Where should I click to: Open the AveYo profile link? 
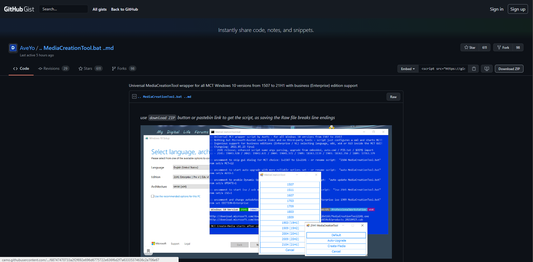[28, 48]
